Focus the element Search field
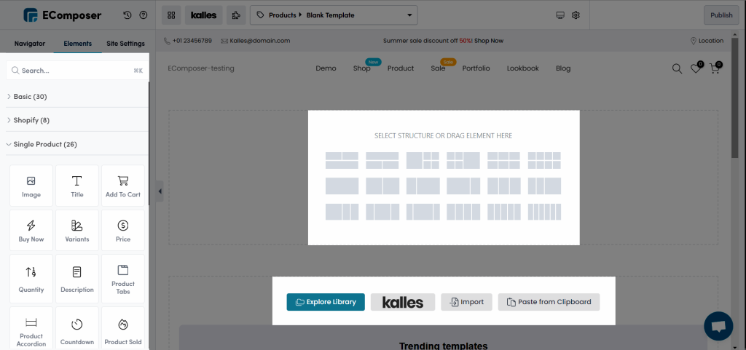 [77, 71]
